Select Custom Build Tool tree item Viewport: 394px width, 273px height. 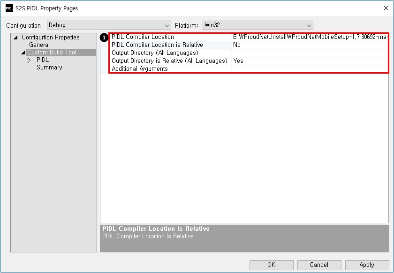[52, 53]
